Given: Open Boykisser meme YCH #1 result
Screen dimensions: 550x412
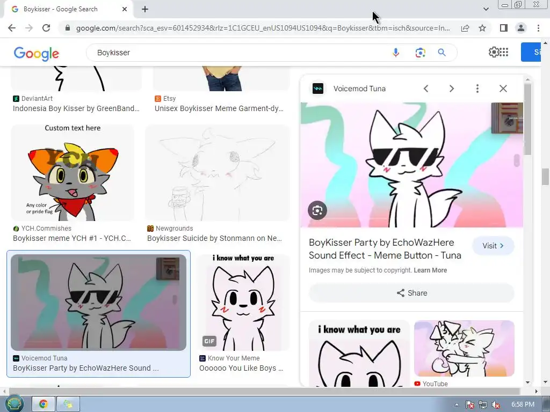Looking at the screenshot, I should [72, 238].
